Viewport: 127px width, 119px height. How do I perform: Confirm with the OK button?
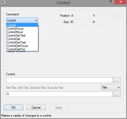pyautogui.click(x=13, y=108)
